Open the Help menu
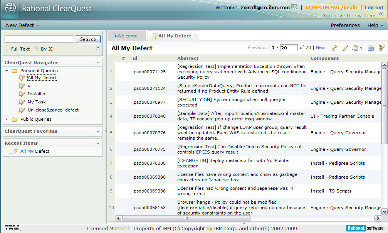Screen dimensions: 388x233 tap(375, 25)
